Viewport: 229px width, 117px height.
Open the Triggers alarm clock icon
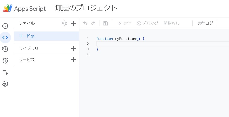5,61
